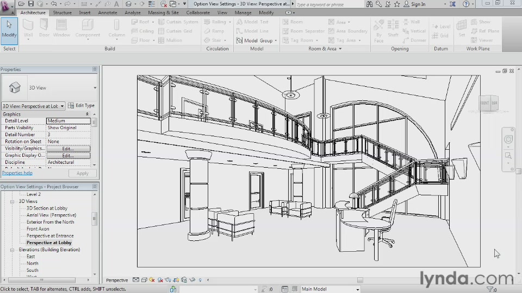522x293 pixels.
Task: Collapse the Graphics properties group
Action: (87, 114)
